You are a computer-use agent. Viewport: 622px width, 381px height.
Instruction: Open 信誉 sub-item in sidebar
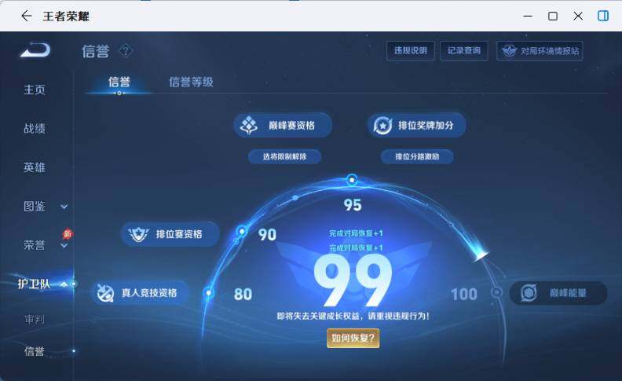click(35, 351)
